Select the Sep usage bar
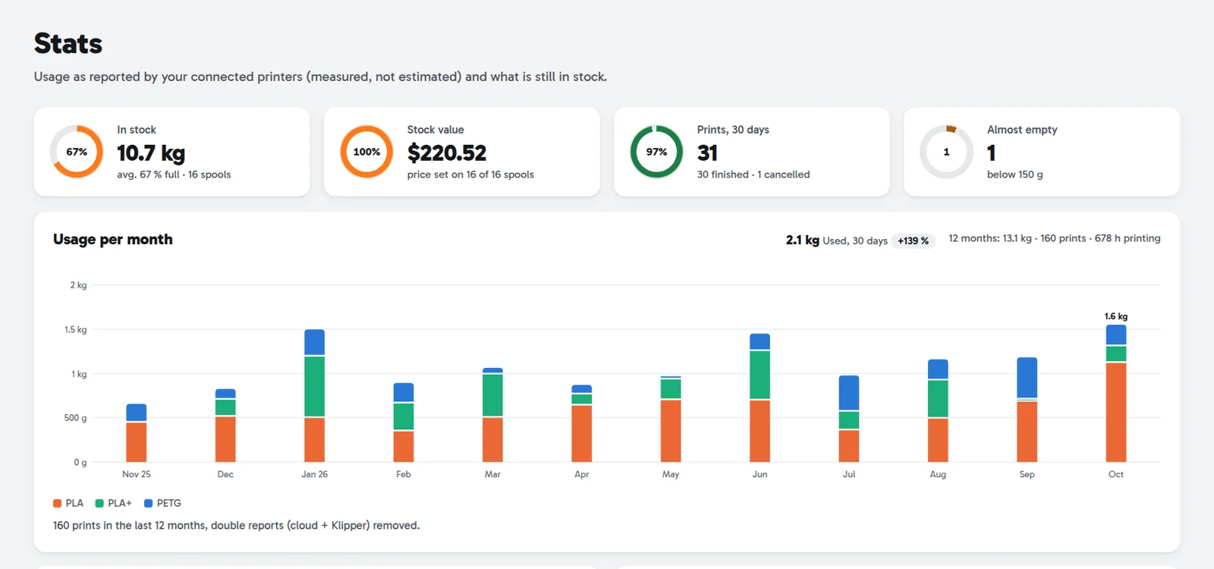The width and height of the screenshot is (1214, 569). tap(1027, 410)
